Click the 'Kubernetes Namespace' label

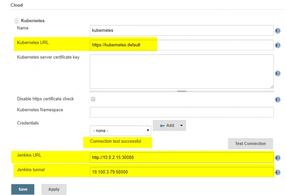(40, 110)
